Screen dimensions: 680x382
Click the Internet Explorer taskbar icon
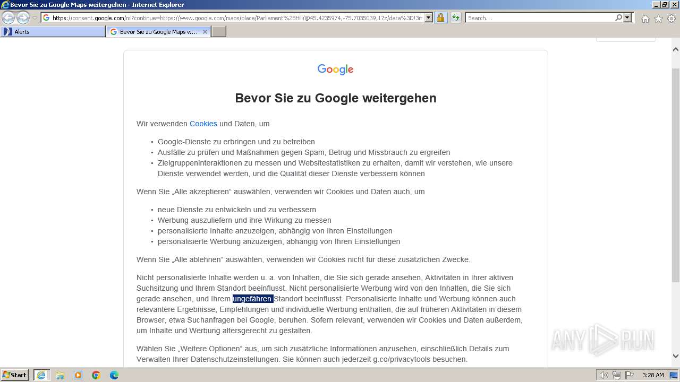click(41, 375)
